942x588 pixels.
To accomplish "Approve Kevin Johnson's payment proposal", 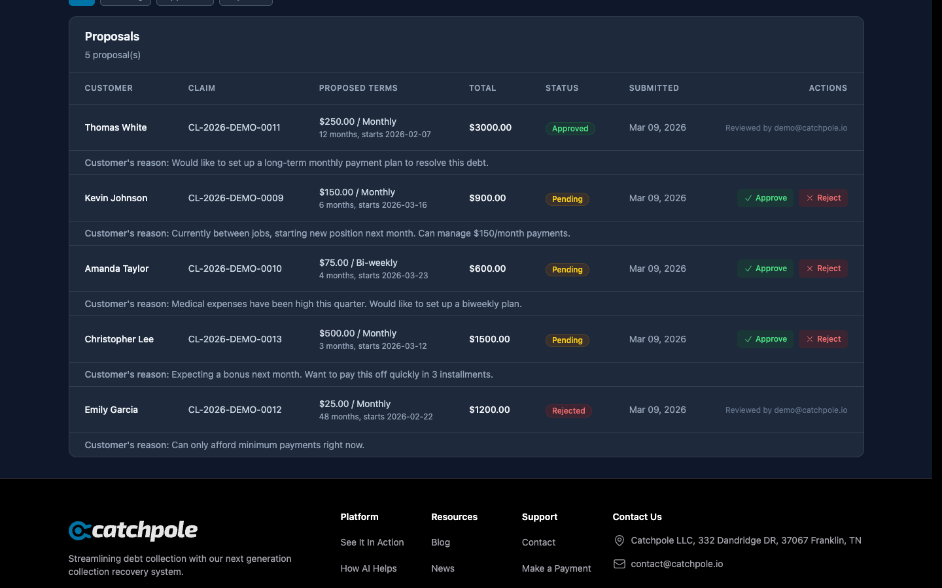I will pos(765,198).
